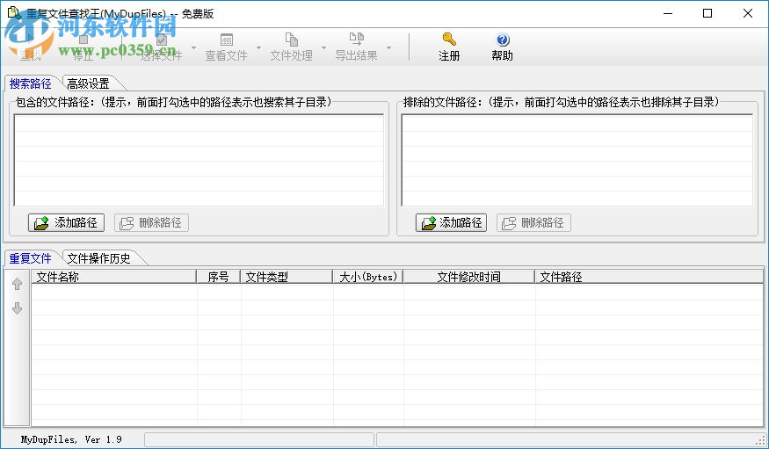Click the 停止 toolbar icon

pyautogui.click(x=83, y=40)
